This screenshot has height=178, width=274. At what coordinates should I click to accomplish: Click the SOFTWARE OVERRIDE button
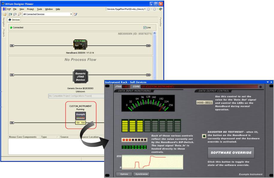(x=231, y=153)
